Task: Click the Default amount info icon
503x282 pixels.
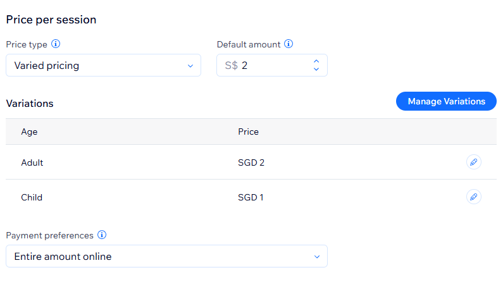Action: (x=289, y=44)
